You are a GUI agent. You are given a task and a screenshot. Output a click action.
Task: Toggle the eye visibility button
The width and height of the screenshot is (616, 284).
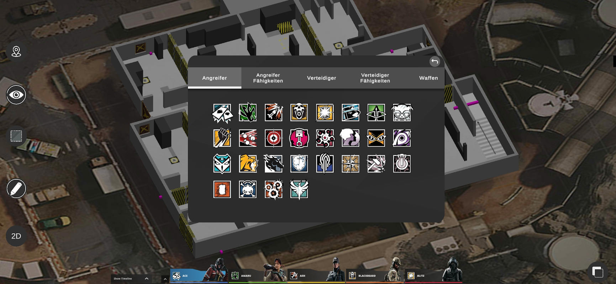[x=16, y=95]
